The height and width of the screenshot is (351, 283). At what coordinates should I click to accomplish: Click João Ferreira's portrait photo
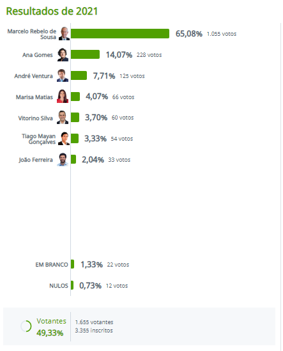(63, 159)
